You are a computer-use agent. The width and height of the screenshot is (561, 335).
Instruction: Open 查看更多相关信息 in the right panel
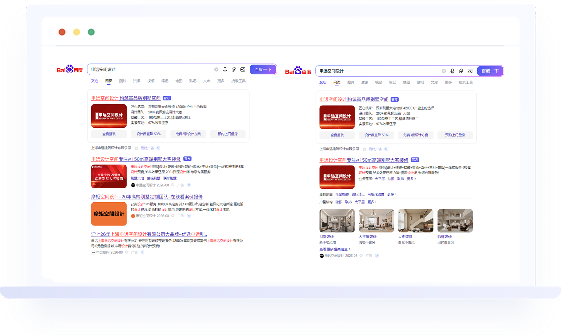pyautogui.click(x=335, y=249)
